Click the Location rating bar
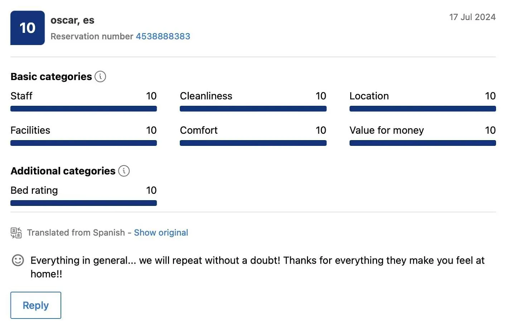Image resolution: width=510 pixels, height=326 pixels. [x=423, y=109]
